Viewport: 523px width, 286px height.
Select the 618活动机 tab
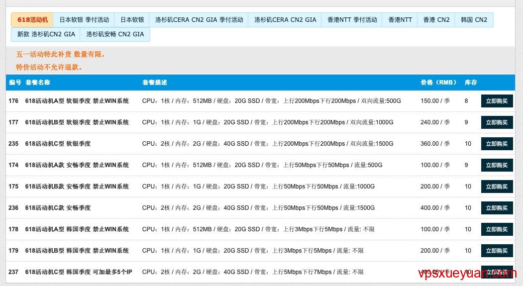coord(32,20)
